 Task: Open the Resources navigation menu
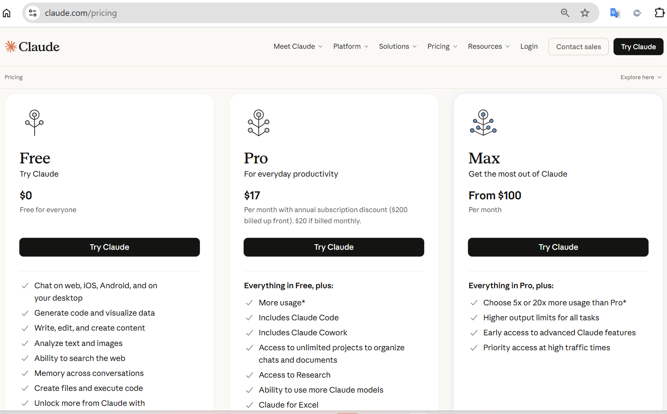[488, 46]
